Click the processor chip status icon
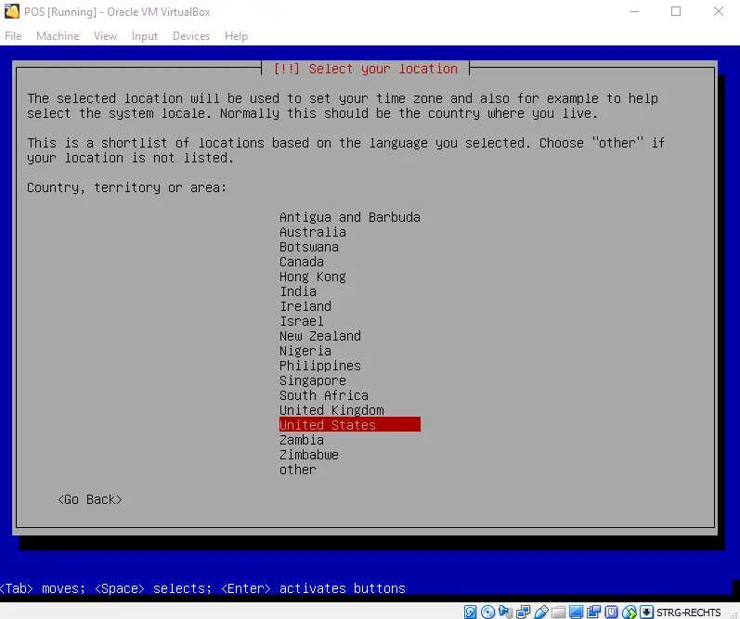The image size is (740, 619). click(611, 612)
